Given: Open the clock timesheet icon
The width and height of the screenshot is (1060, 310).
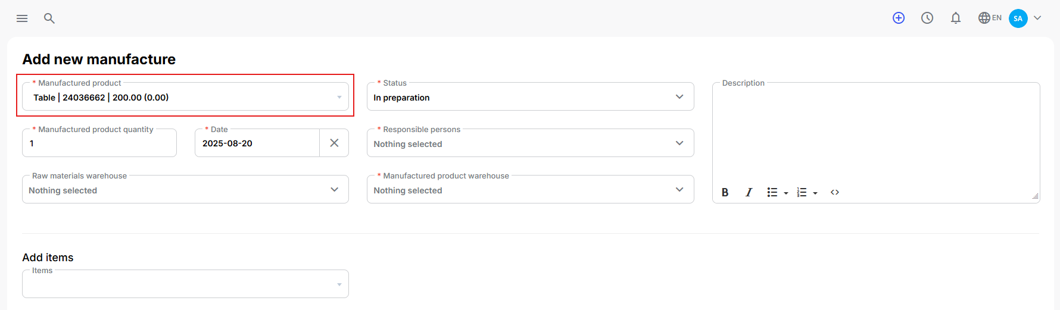Looking at the screenshot, I should (x=927, y=18).
